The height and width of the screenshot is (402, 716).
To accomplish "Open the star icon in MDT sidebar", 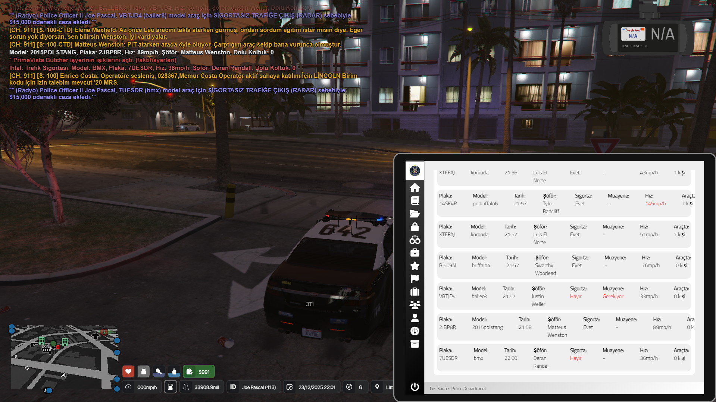I will [415, 266].
